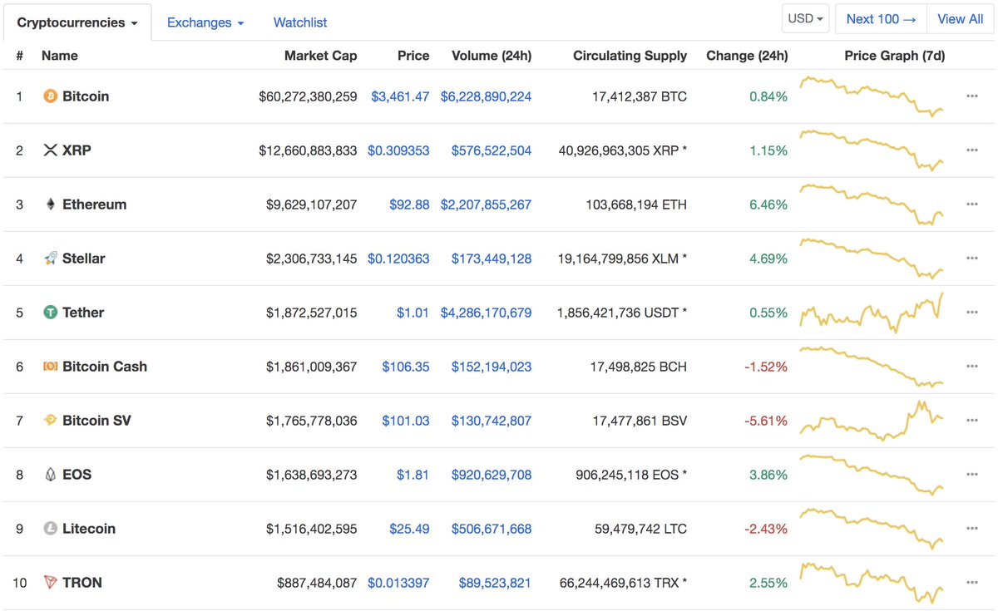Click the Bitcoin coin logo icon
This screenshot has height=611, width=998.
(50, 96)
